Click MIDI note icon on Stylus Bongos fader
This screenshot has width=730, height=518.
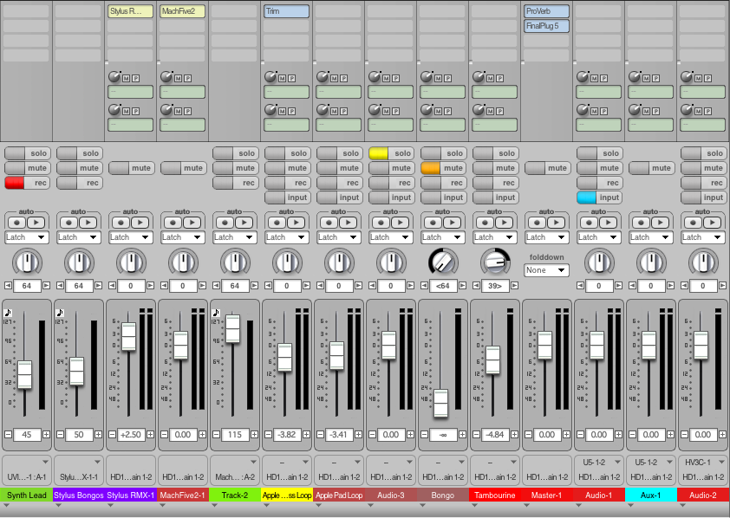pos(60,313)
